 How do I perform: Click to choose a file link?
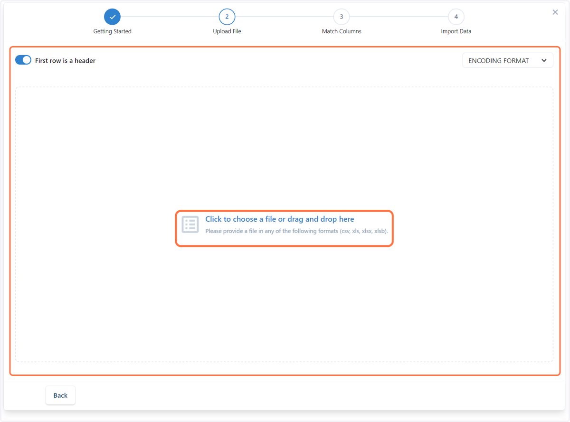pos(280,219)
